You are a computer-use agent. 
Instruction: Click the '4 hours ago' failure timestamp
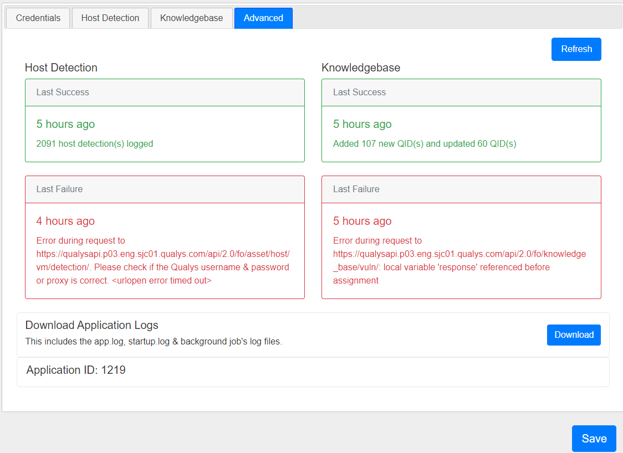pyautogui.click(x=65, y=221)
